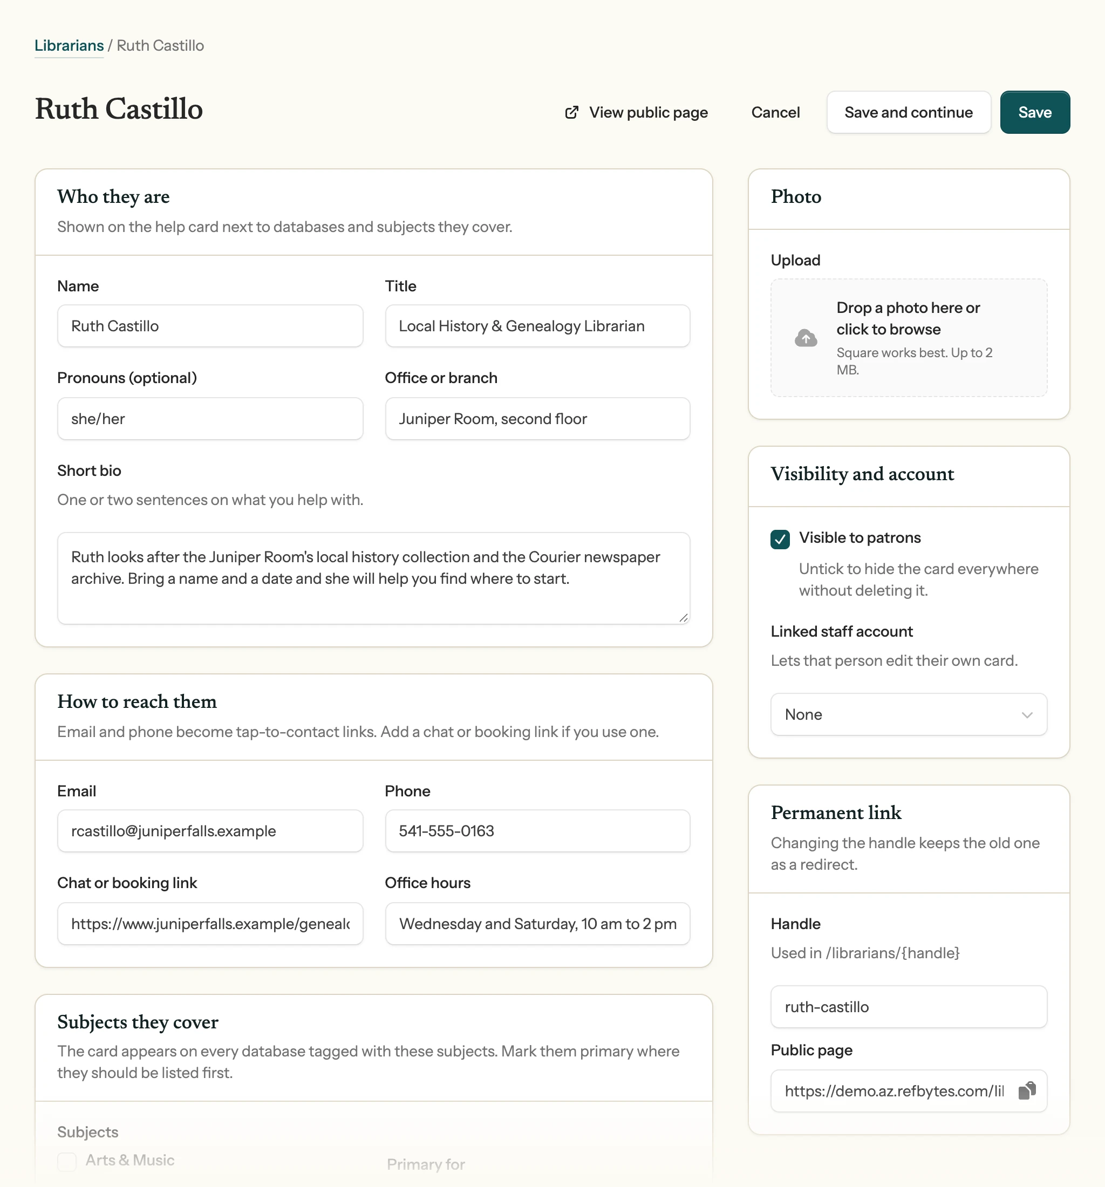Edit the Title field
Viewport: 1105px width, 1187px height.
click(537, 326)
